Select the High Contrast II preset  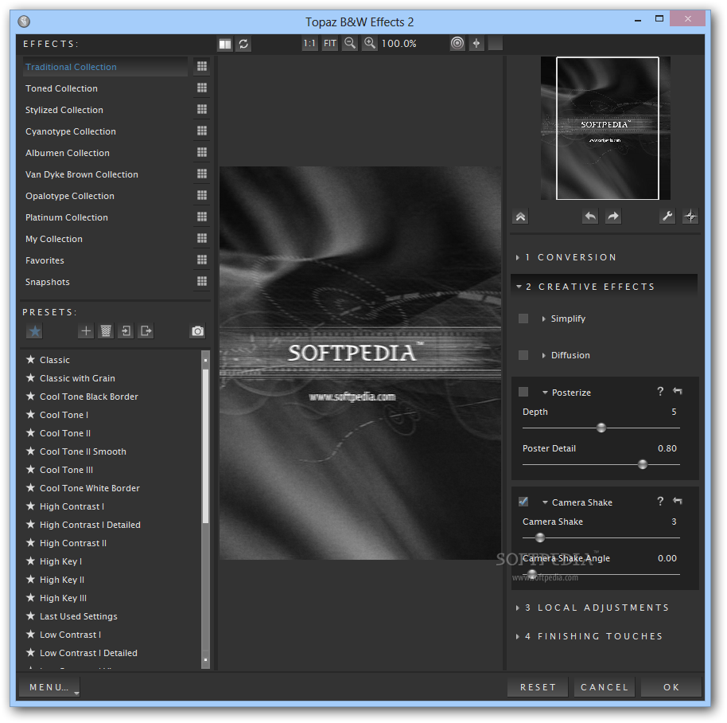[x=73, y=543]
